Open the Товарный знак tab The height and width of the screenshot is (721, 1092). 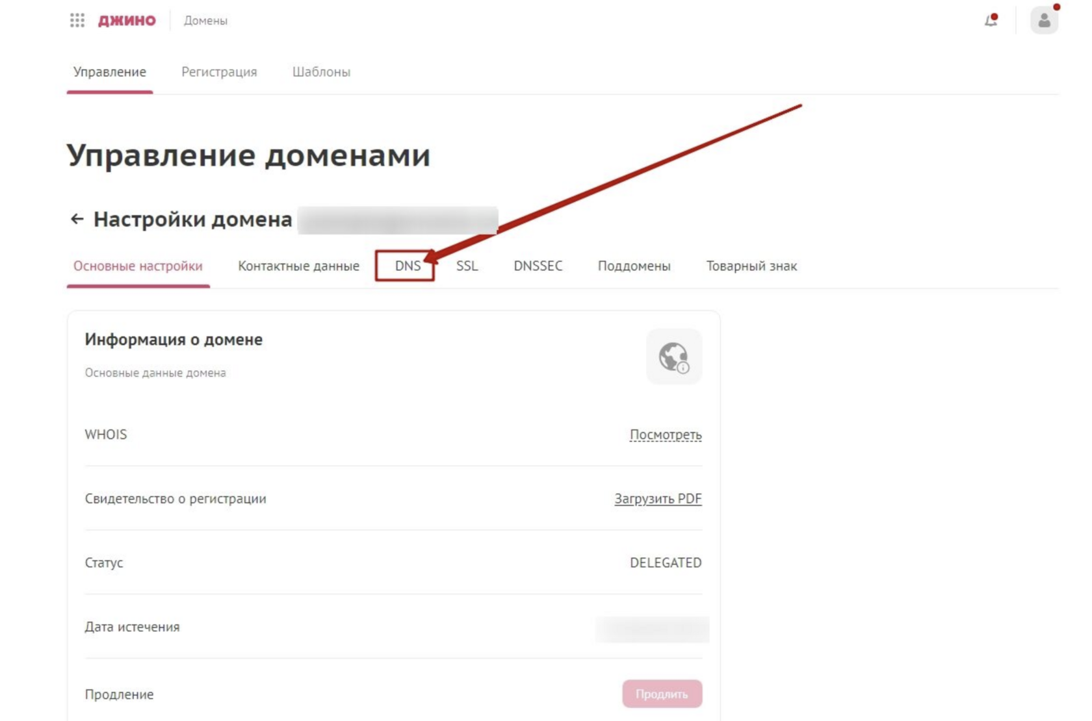point(751,266)
